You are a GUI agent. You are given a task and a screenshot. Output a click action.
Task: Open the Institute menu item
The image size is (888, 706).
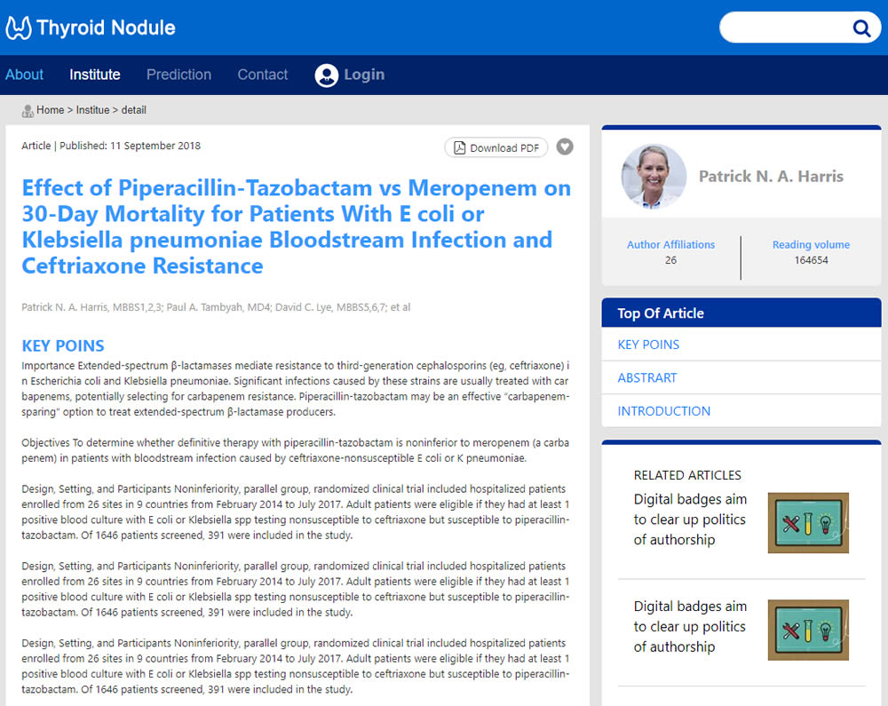coord(95,75)
